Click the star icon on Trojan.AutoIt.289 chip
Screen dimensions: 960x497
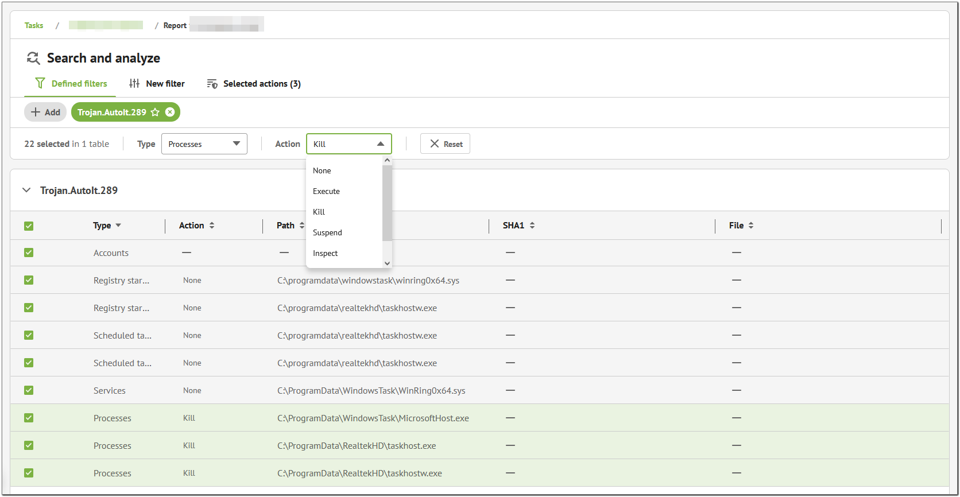pos(155,112)
